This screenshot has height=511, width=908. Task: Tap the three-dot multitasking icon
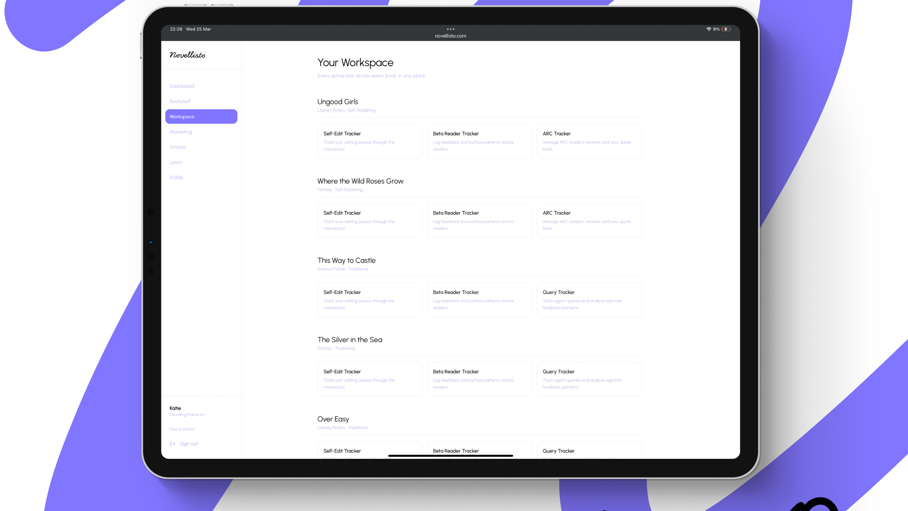click(450, 29)
